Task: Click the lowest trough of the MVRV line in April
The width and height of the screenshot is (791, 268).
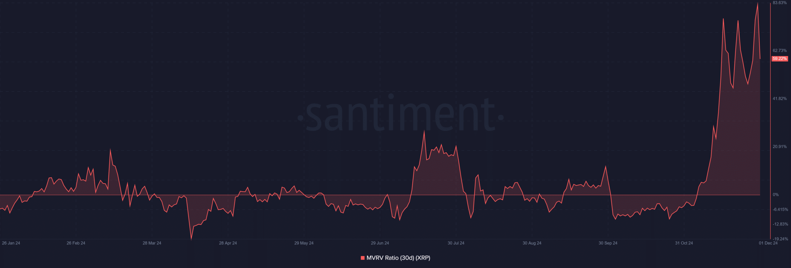Action: pos(191,239)
